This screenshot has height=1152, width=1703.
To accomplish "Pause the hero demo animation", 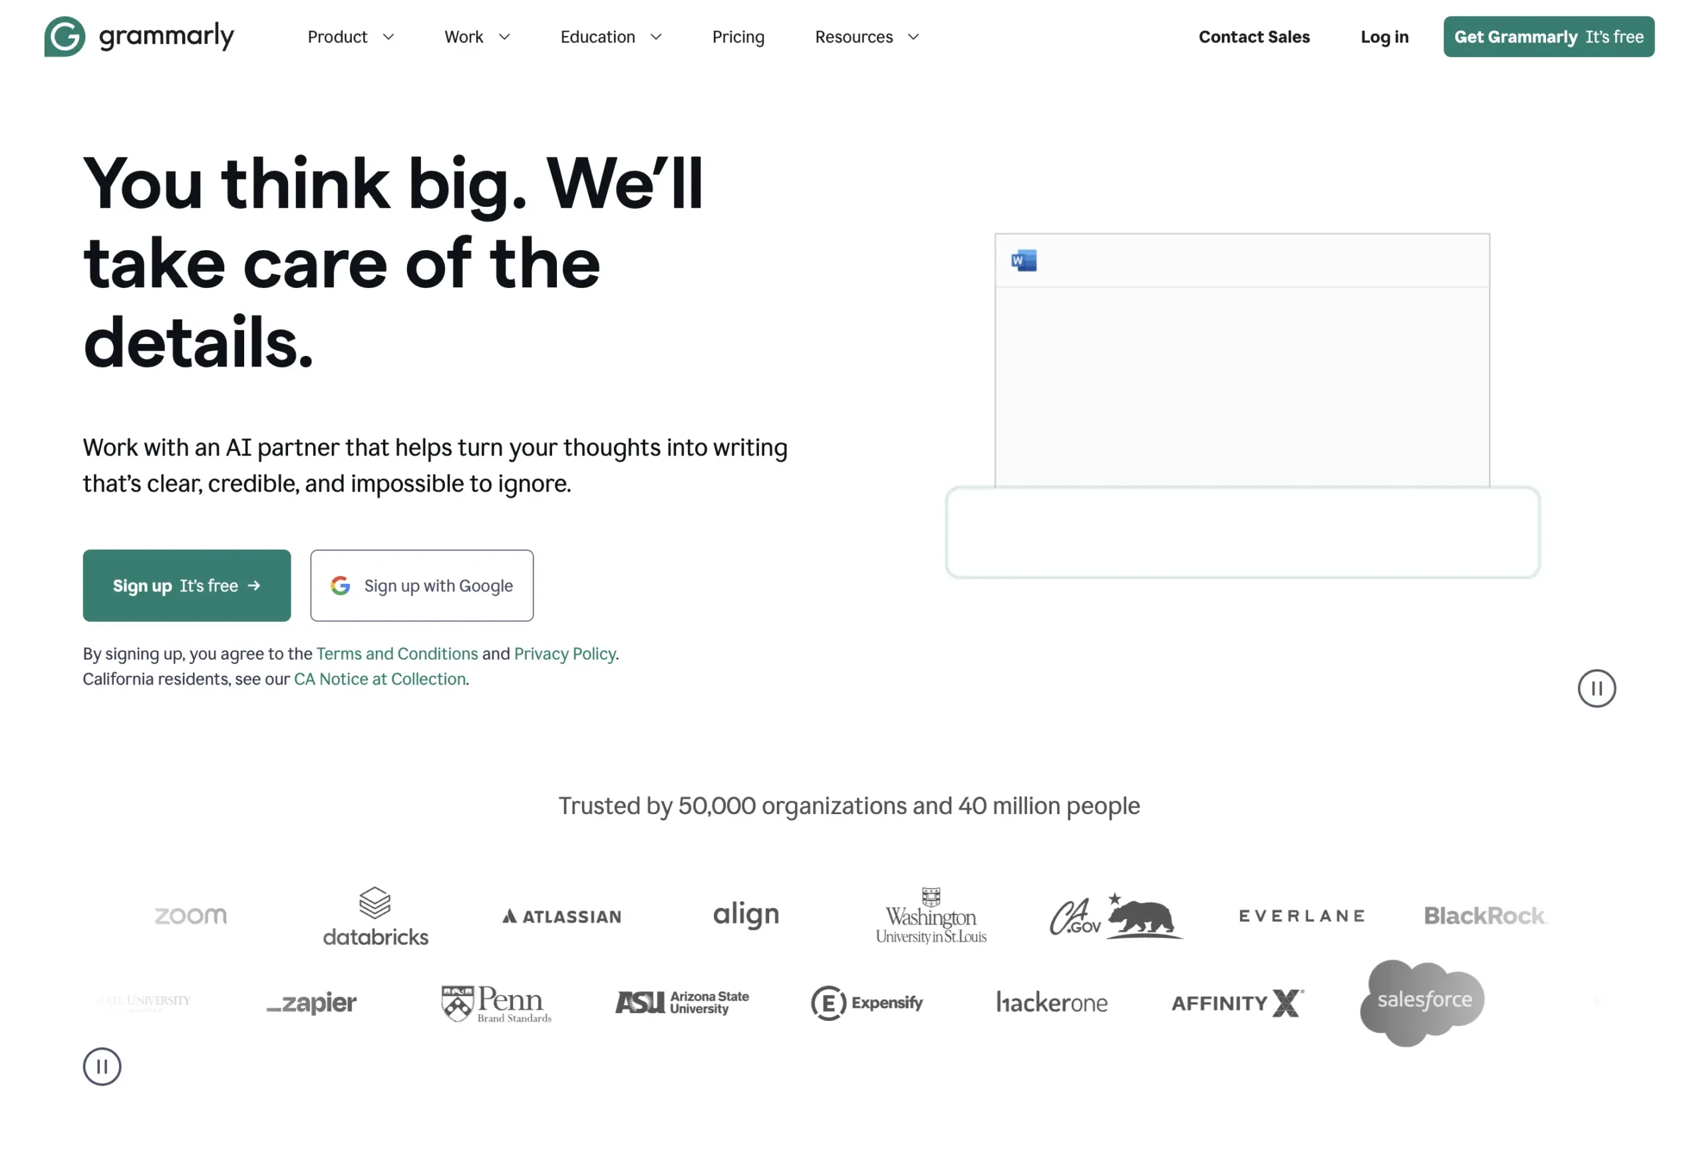I will click(1596, 688).
